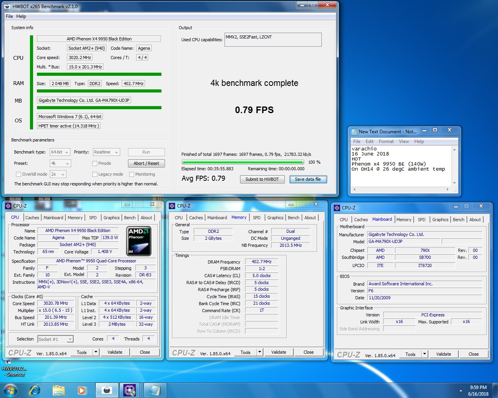Enable Monitoring checkbox
The width and height of the screenshot is (498, 398).
[132, 174]
